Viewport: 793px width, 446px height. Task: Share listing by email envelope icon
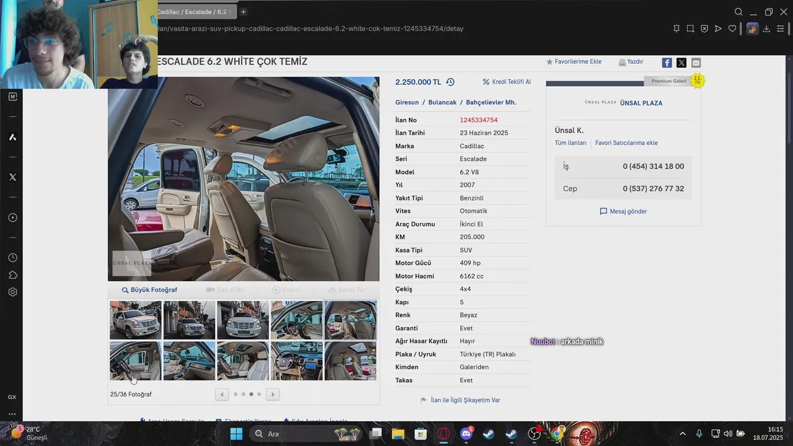pyautogui.click(x=696, y=63)
